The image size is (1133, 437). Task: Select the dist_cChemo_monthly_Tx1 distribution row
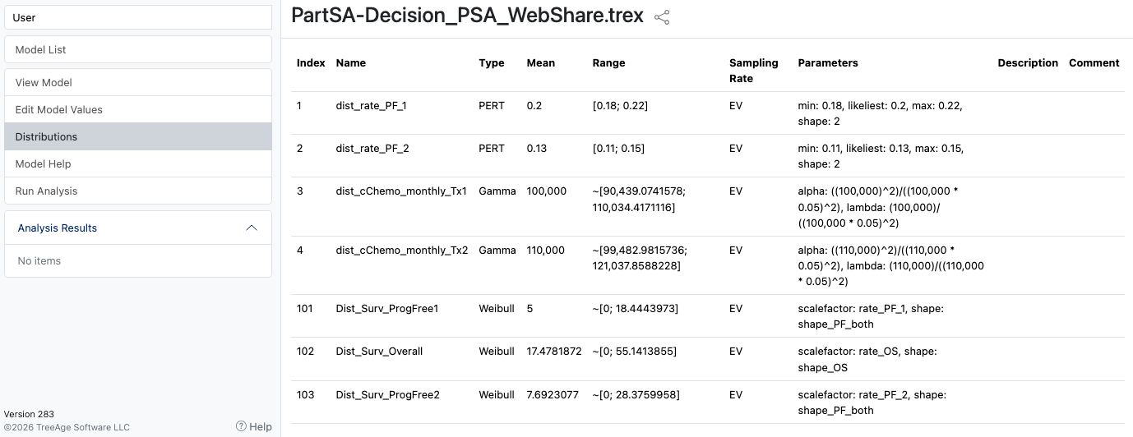point(707,207)
